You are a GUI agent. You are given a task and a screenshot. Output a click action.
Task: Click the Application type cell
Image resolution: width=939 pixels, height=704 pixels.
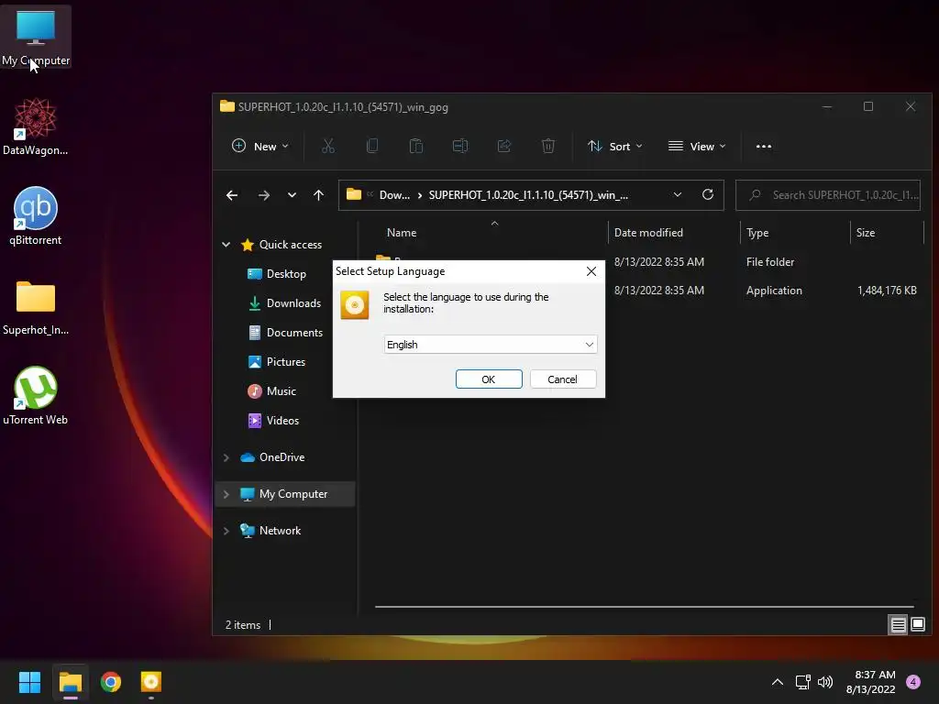coord(774,291)
